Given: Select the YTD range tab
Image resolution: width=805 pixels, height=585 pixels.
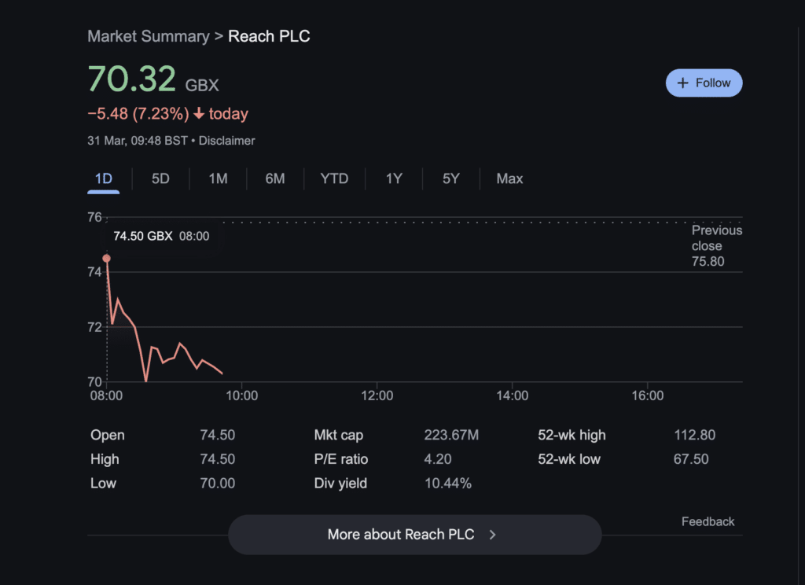Looking at the screenshot, I should pos(334,178).
